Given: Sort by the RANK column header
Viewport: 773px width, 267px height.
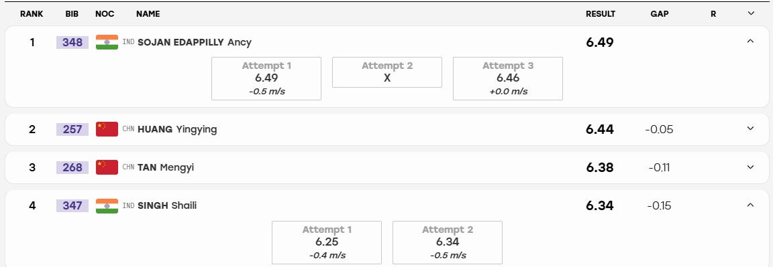Looking at the screenshot, I should click(x=32, y=14).
